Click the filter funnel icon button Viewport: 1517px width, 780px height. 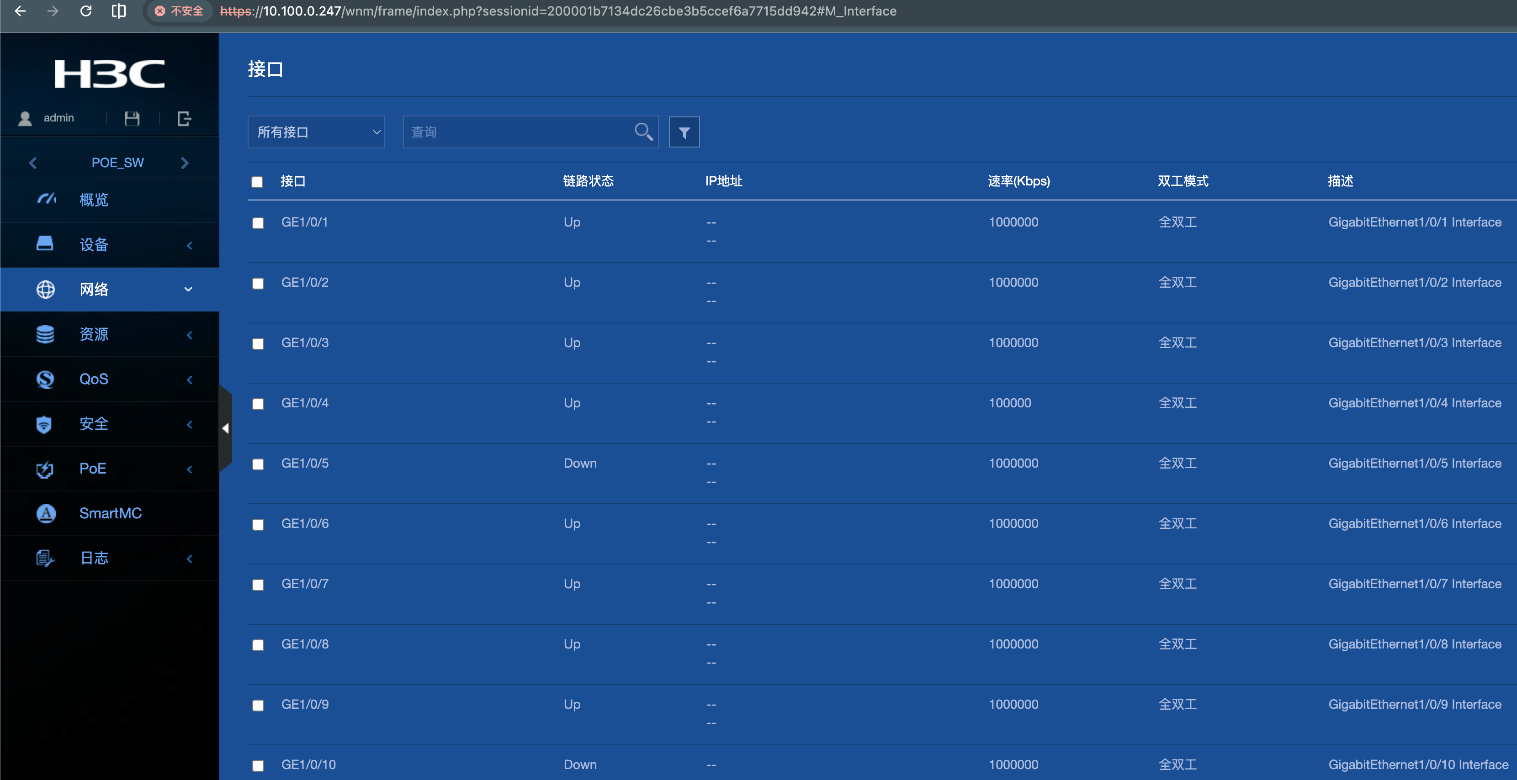[684, 132]
